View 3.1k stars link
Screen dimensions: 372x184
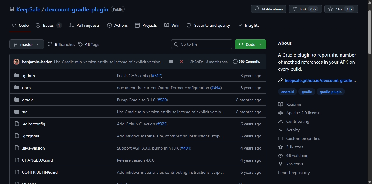pyautogui.click(x=290, y=147)
